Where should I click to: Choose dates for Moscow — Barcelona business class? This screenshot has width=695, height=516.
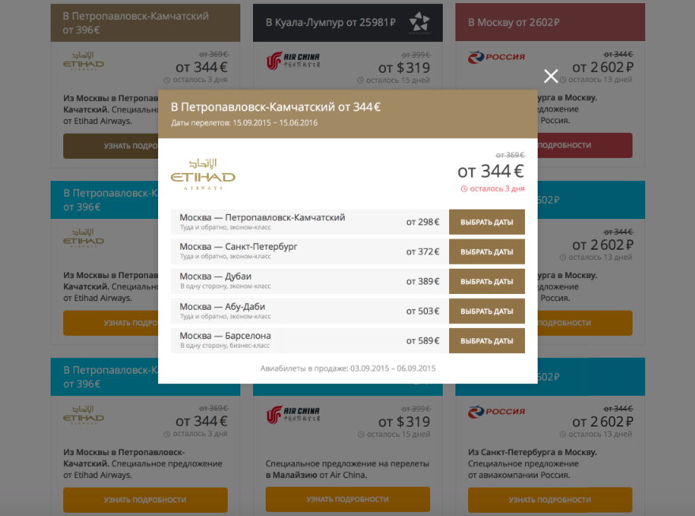[x=486, y=341]
